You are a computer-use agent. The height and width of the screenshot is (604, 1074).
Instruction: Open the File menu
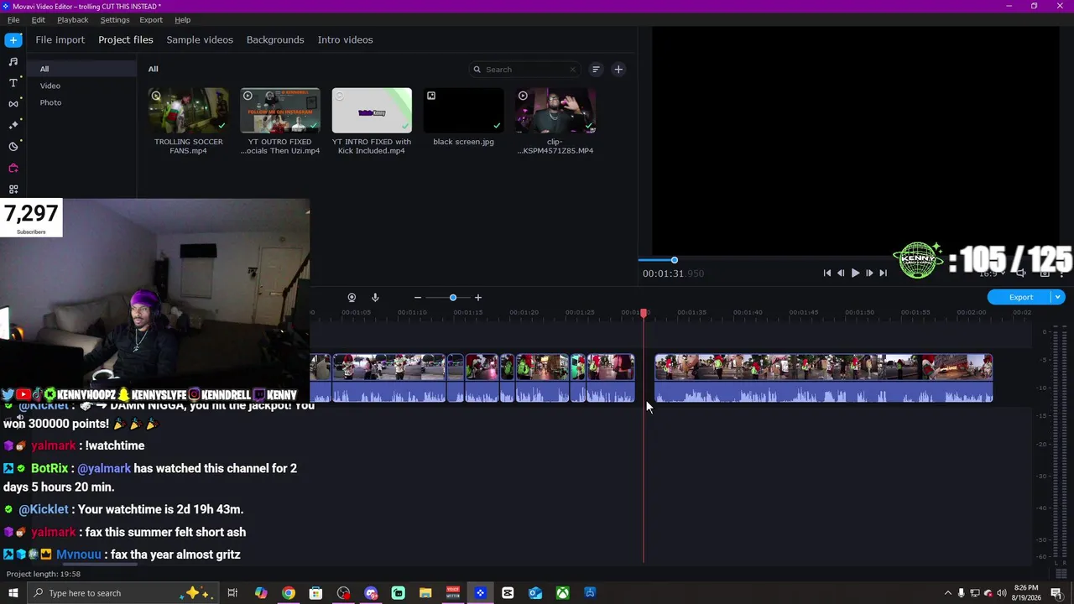(13, 19)
